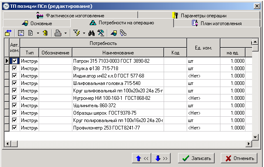Uncheck the checkbox for Патрон 315 row
264x167 pixels.
(x=15, y=61)
